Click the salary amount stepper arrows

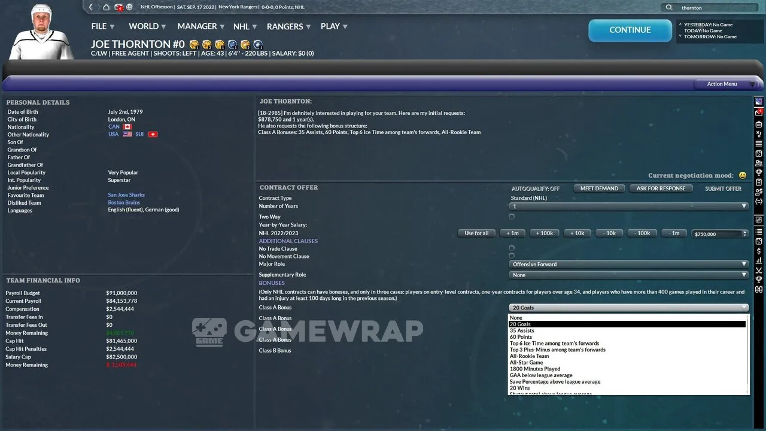(745, 233)
